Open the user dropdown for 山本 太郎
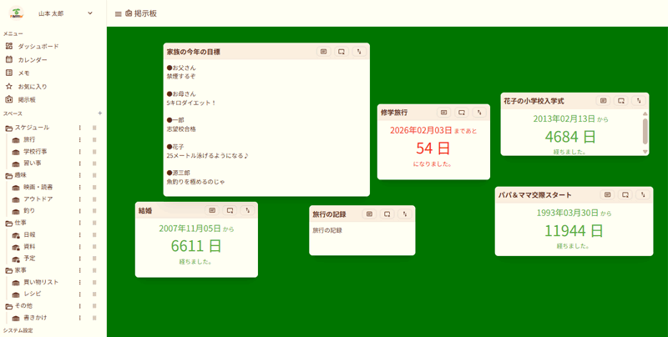 point(90,14)
